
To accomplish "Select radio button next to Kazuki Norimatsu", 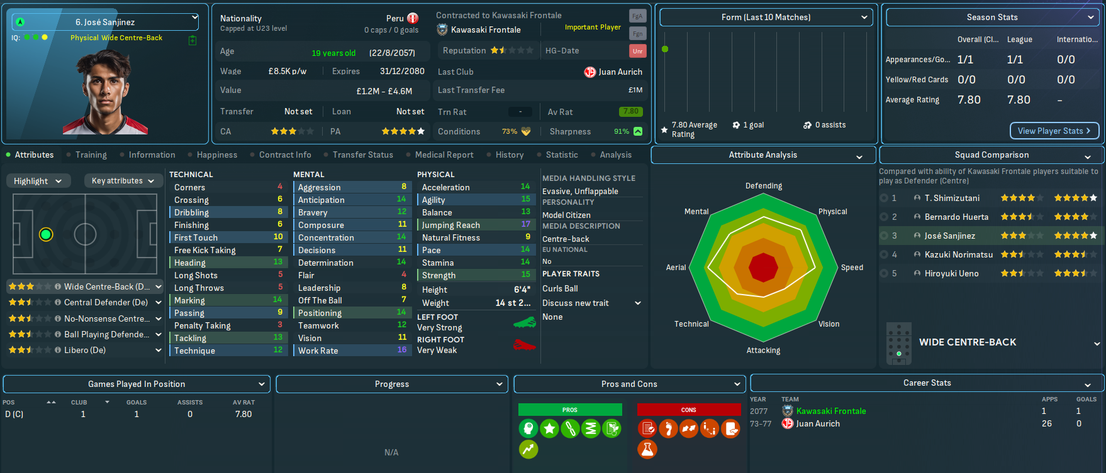I will point(885,254).
